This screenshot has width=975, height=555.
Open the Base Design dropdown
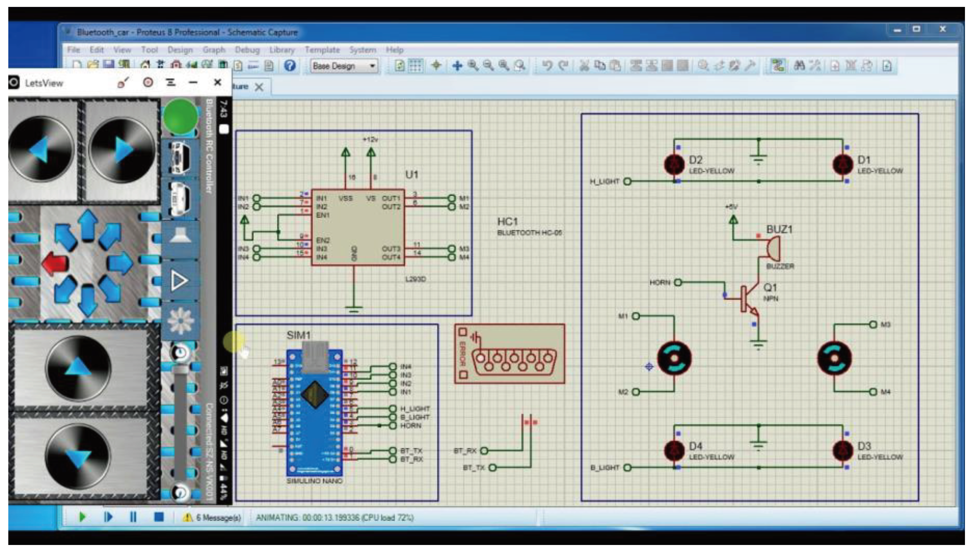coord(372,66)
